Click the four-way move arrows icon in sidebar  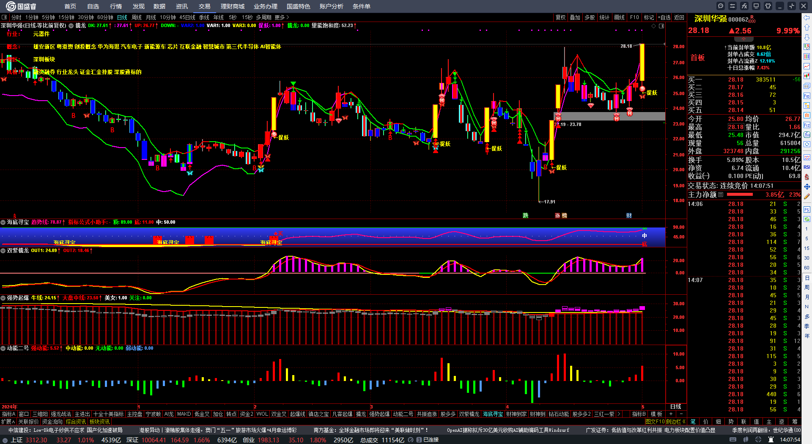click(807, 186)
